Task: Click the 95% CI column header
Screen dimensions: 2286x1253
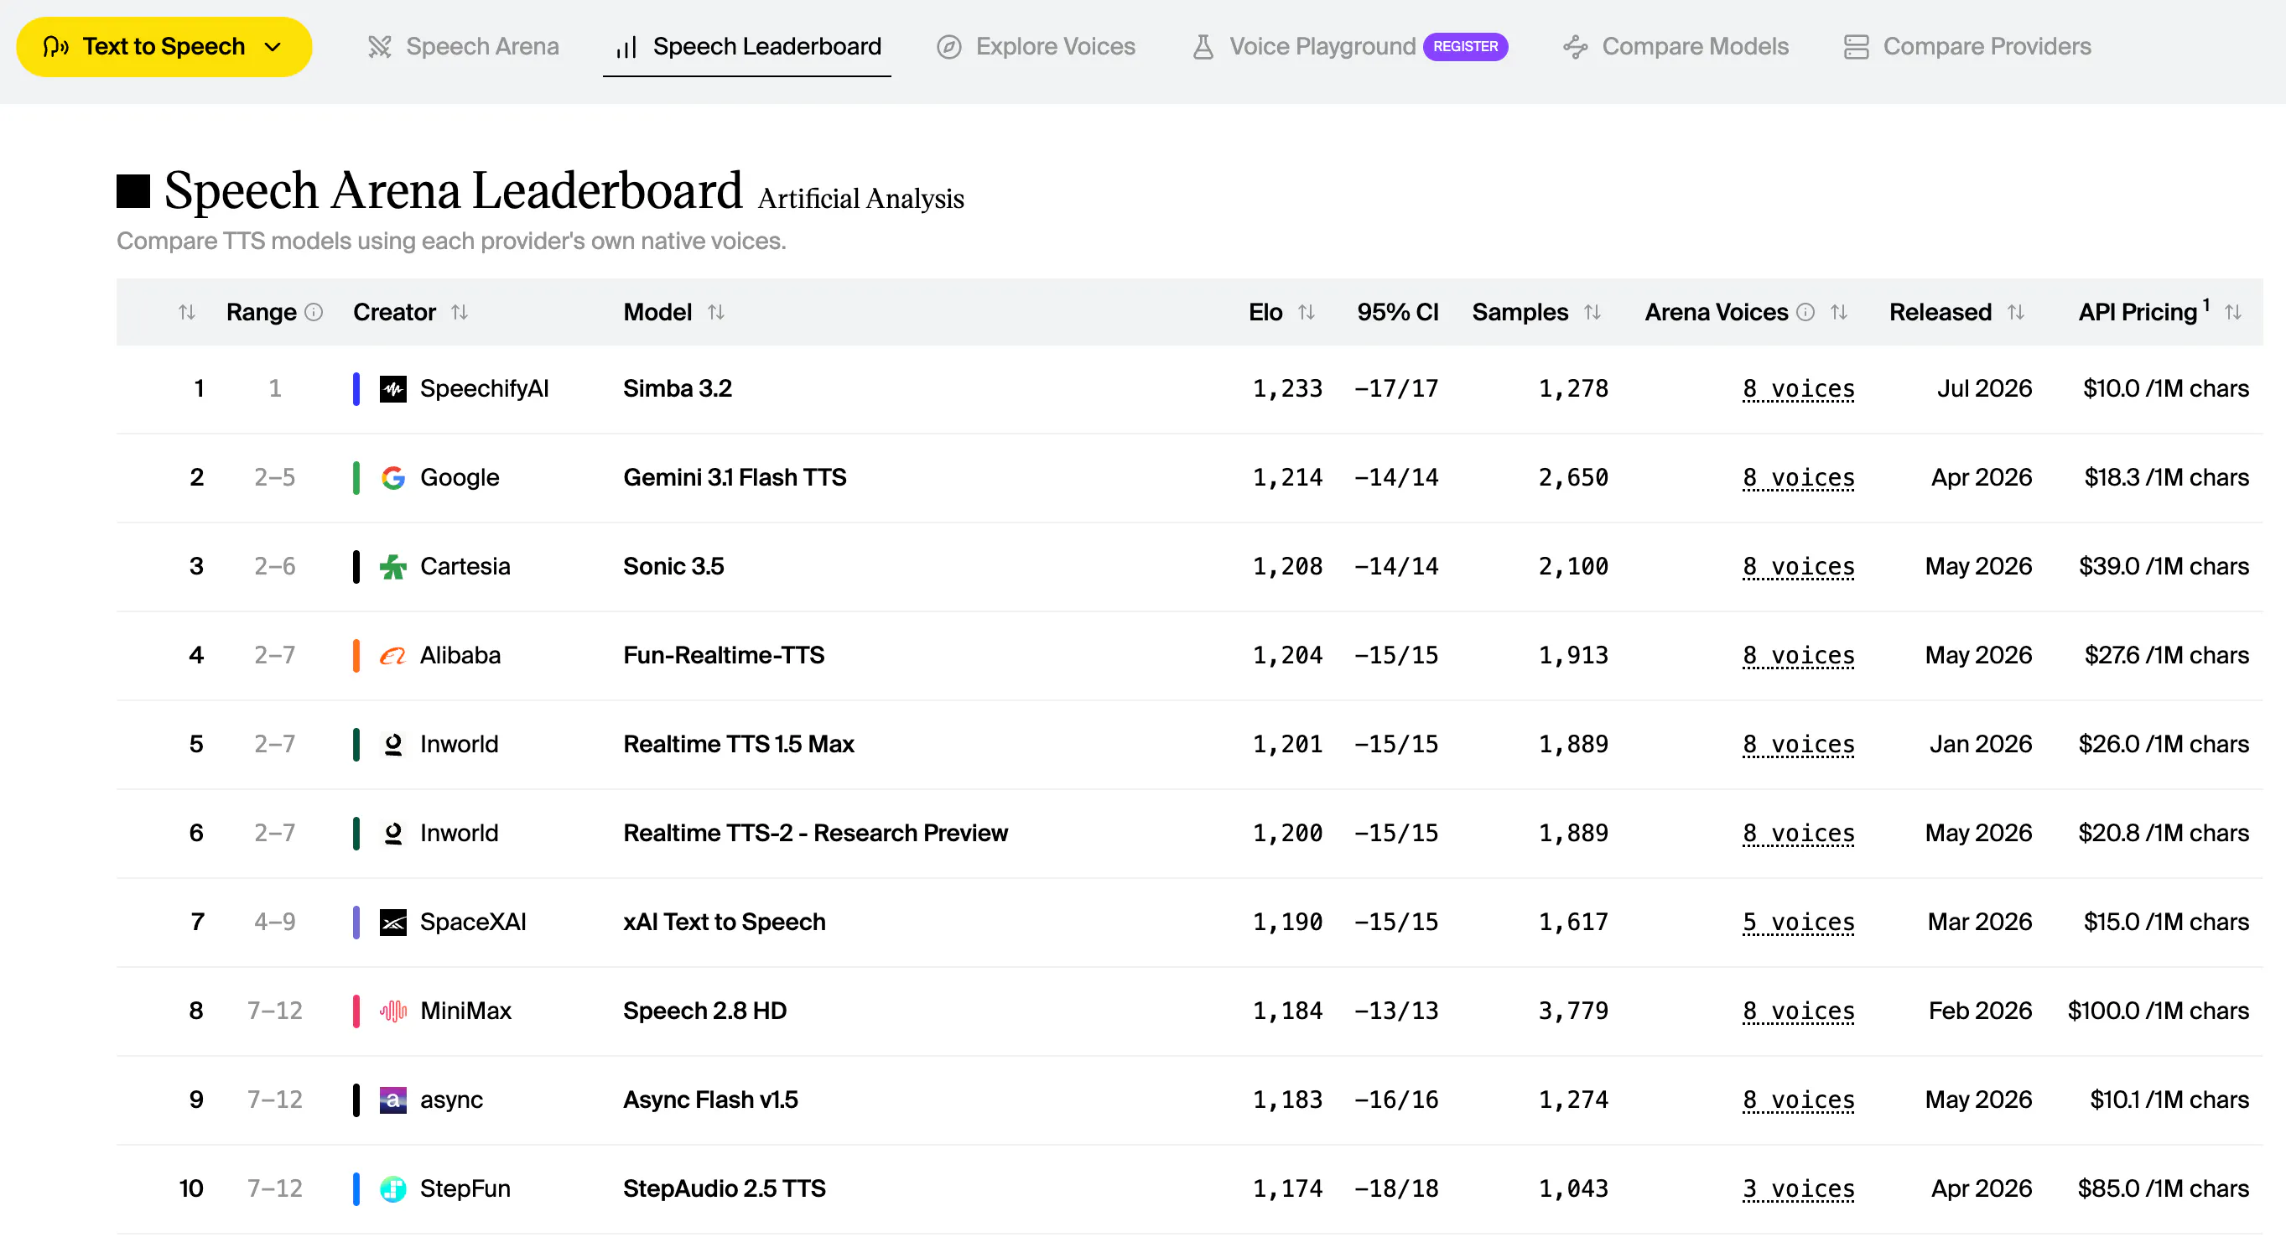Action: coord(1398,312)
